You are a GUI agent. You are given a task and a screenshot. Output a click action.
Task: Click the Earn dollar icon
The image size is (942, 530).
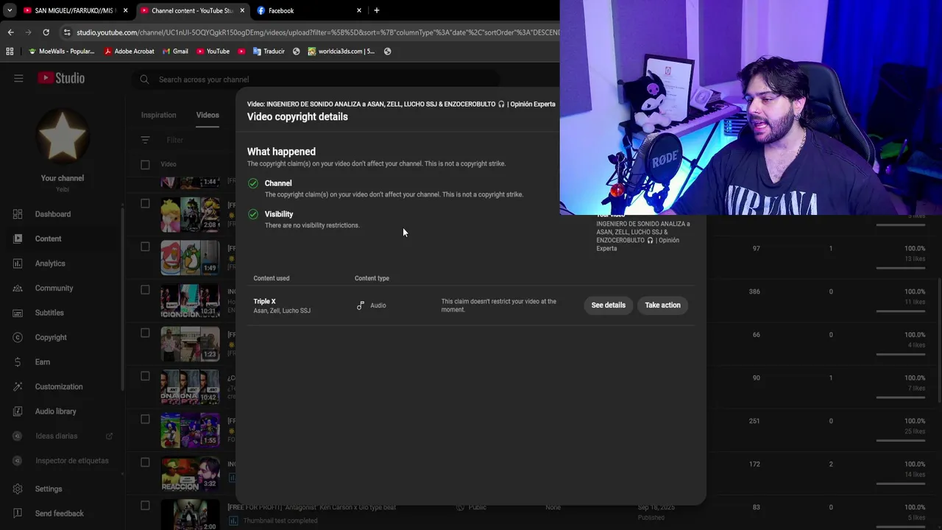coord(18,362)
